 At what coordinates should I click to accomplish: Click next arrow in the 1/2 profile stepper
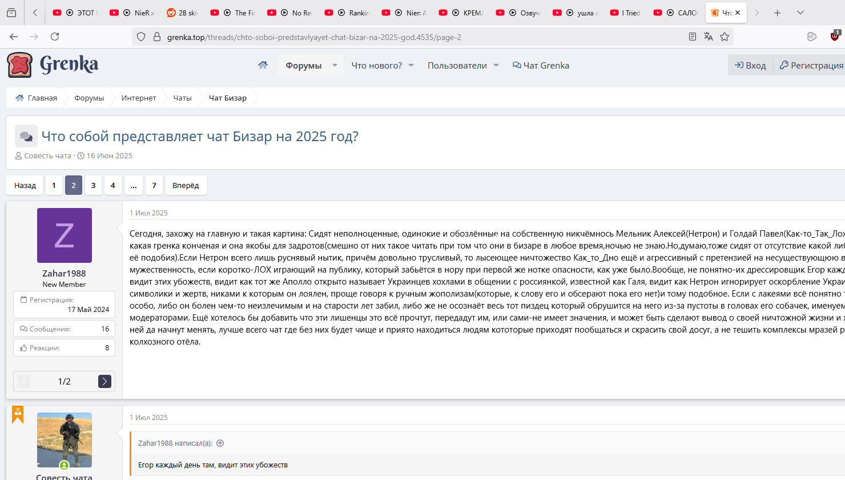104,381
